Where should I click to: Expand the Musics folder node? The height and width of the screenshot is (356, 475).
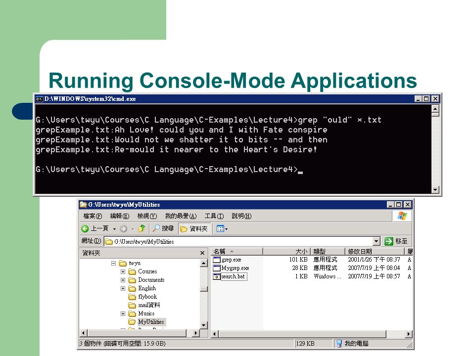click(x=123, y=313)
